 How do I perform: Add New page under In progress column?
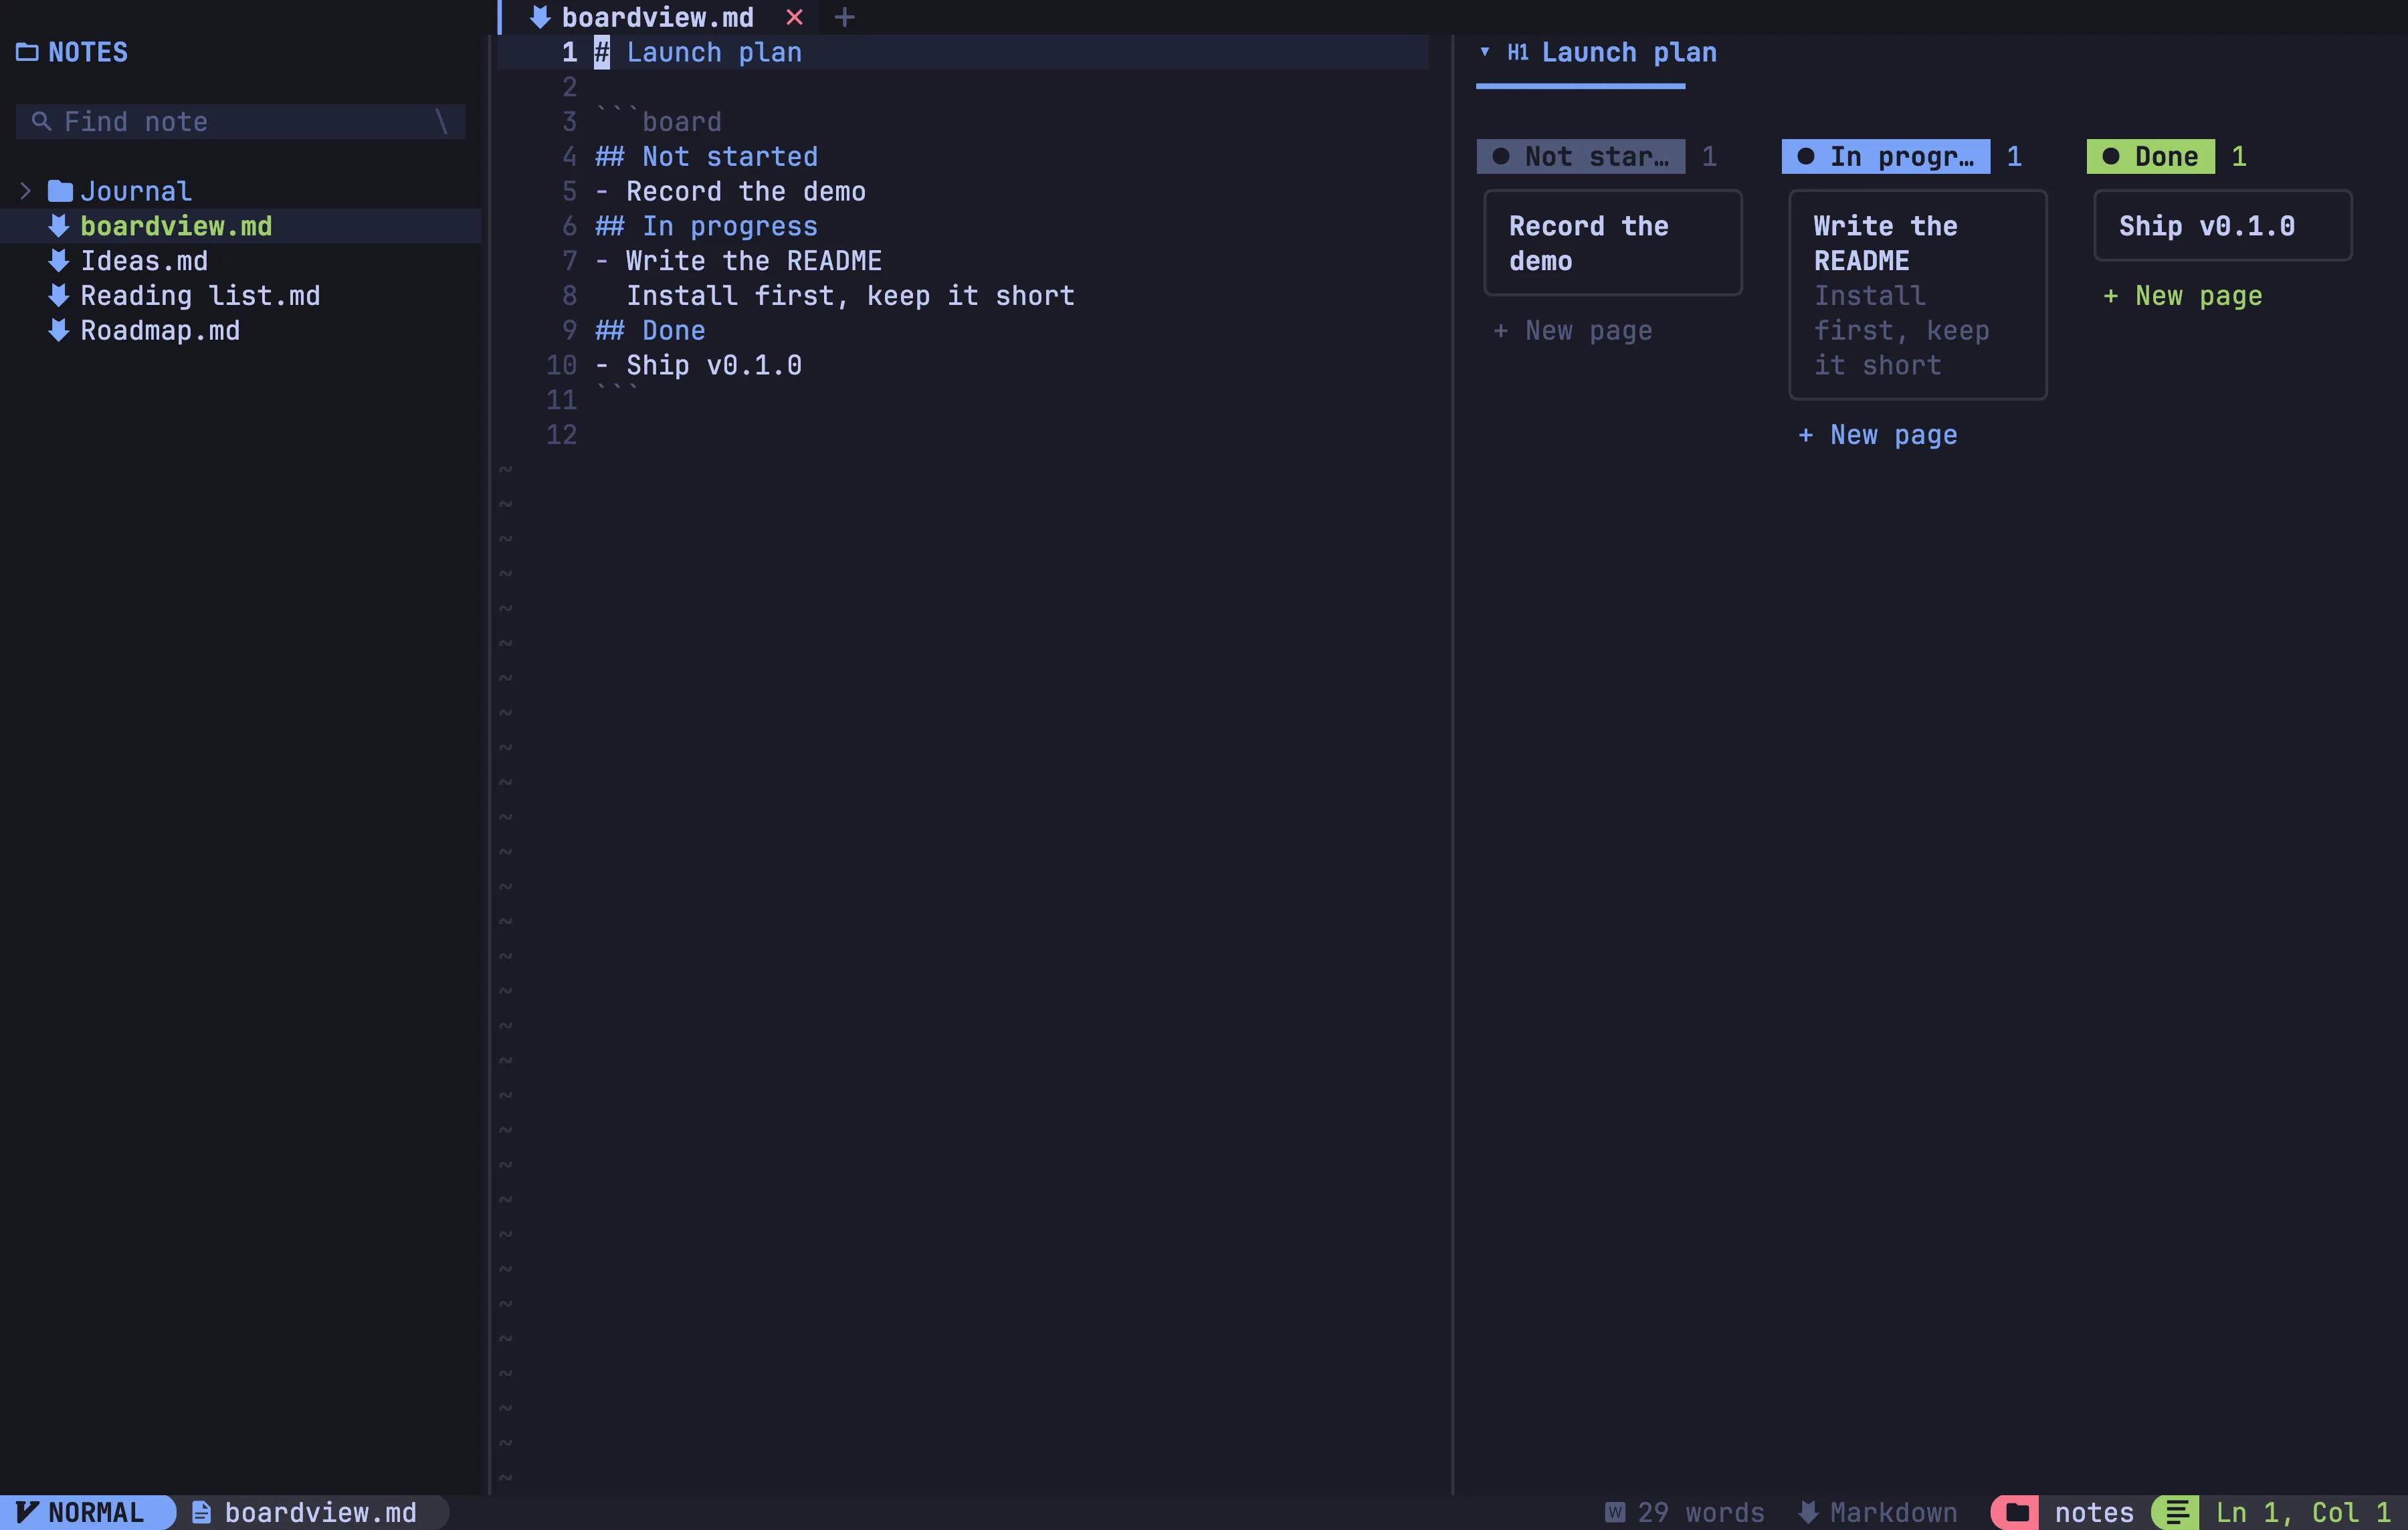1877,434
